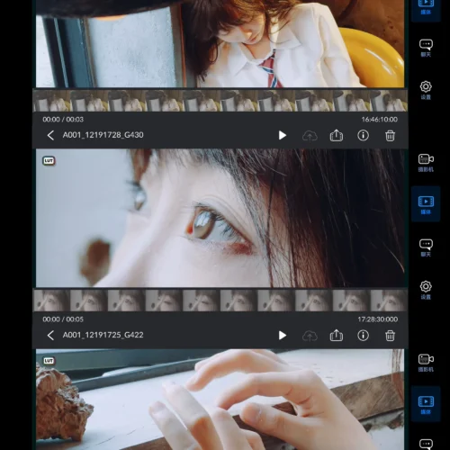Open chat beside the girl in white shirt clip

(426, 48)
